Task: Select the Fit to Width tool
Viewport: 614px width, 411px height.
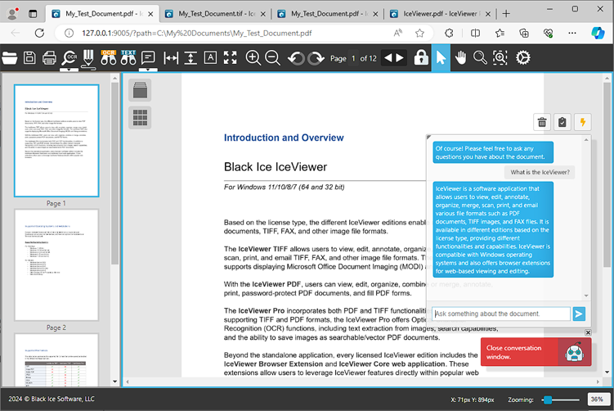Action: pyautogui.click(x=171, y=58)
